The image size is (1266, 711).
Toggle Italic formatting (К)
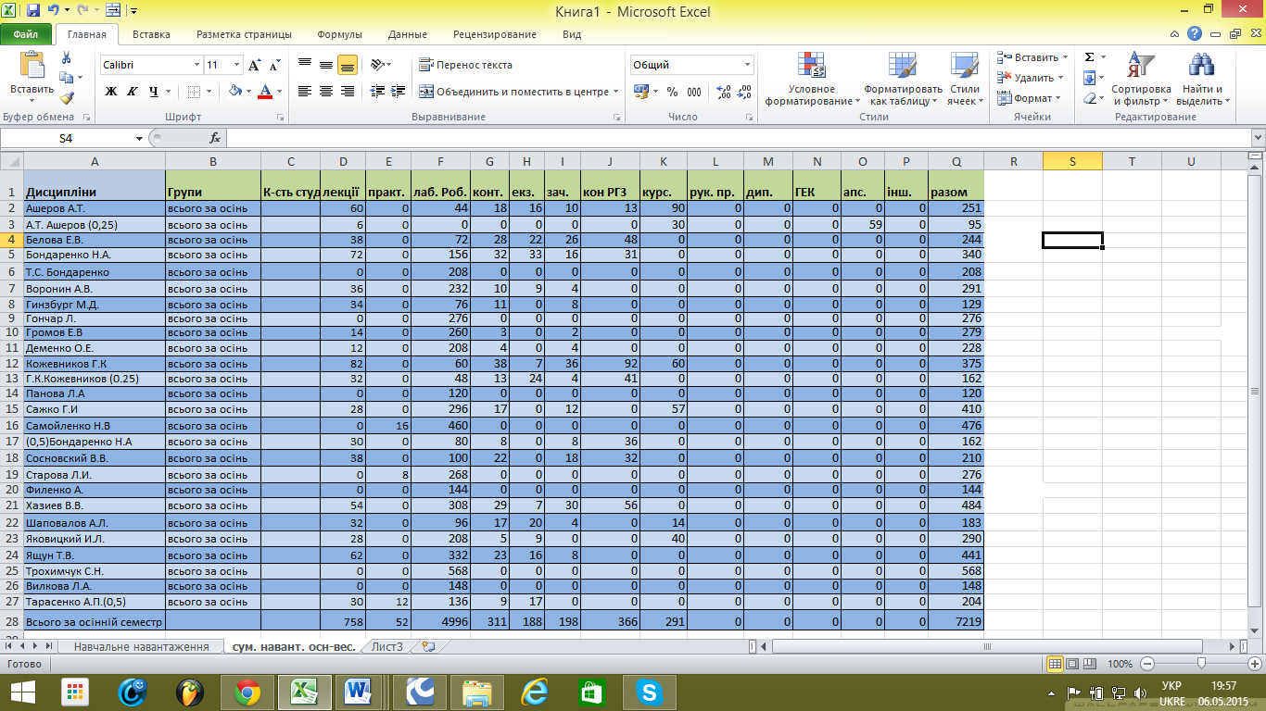pos(132,92)
